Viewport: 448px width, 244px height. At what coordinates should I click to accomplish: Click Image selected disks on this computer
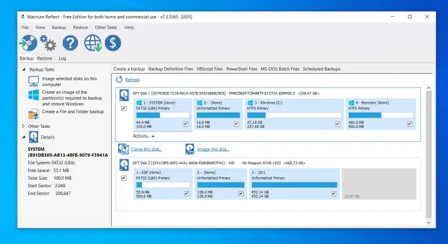click(x=69, y=82)
